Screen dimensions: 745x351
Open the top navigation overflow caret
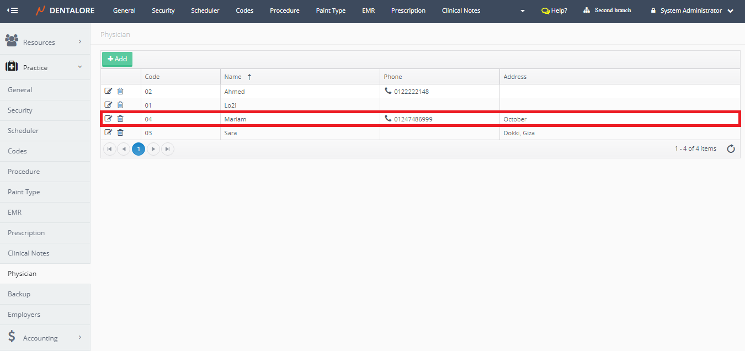coord(523,11)
